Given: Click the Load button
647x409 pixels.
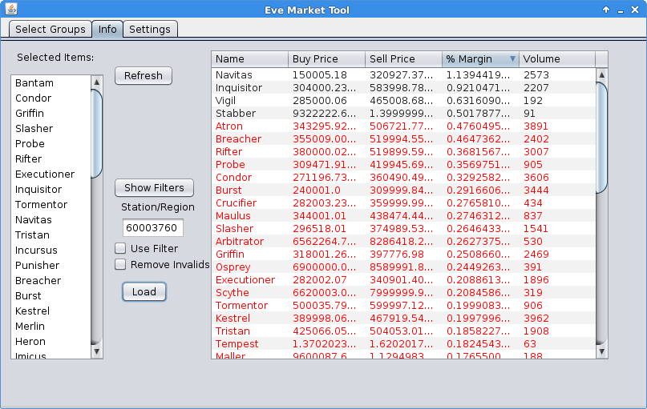Looking at the screenshot, I should click(144, 291).
